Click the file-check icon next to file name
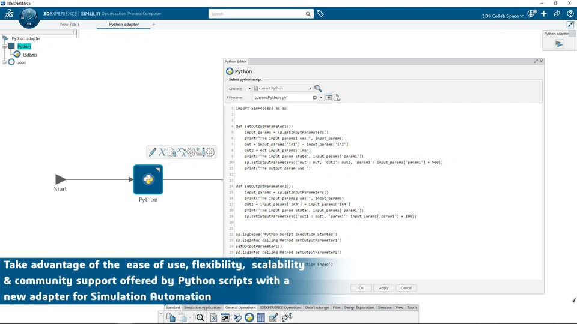The image size is (577, 324). [337, 98]
